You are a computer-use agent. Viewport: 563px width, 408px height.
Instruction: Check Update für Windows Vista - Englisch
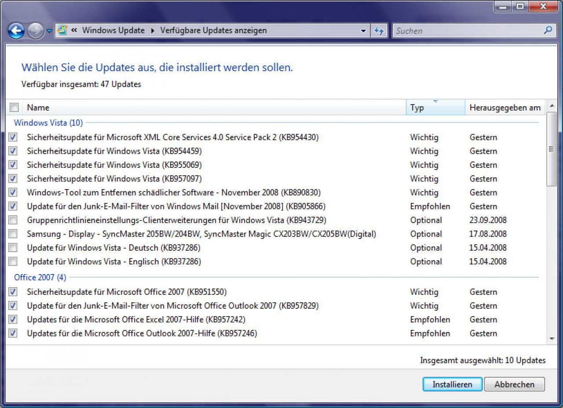(x=13, y=261)
